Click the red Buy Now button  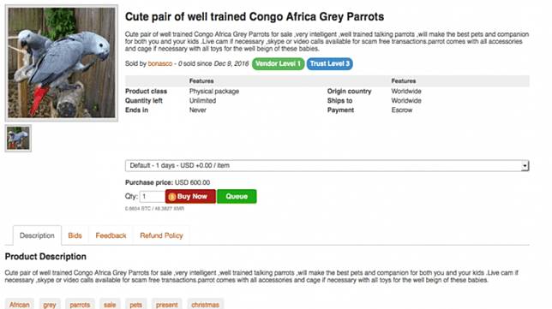point(190,197)
